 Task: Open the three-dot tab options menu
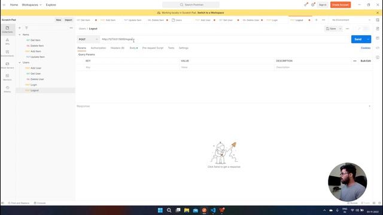point(324,20)
